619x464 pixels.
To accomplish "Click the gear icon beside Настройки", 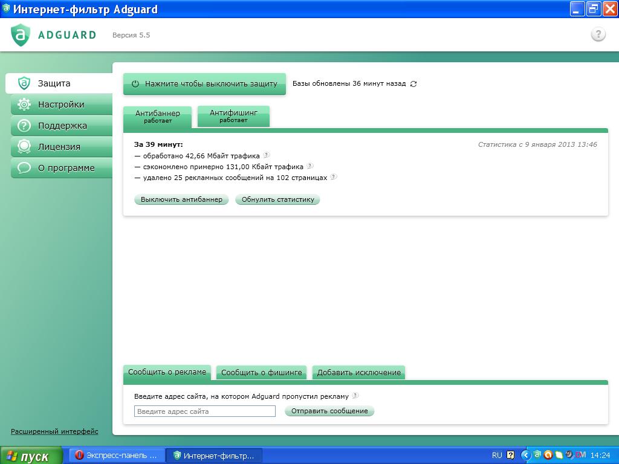I will pyautogui.click(x=24, y=105).
